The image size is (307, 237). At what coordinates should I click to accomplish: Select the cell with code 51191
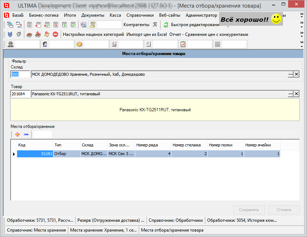(35, 154)
